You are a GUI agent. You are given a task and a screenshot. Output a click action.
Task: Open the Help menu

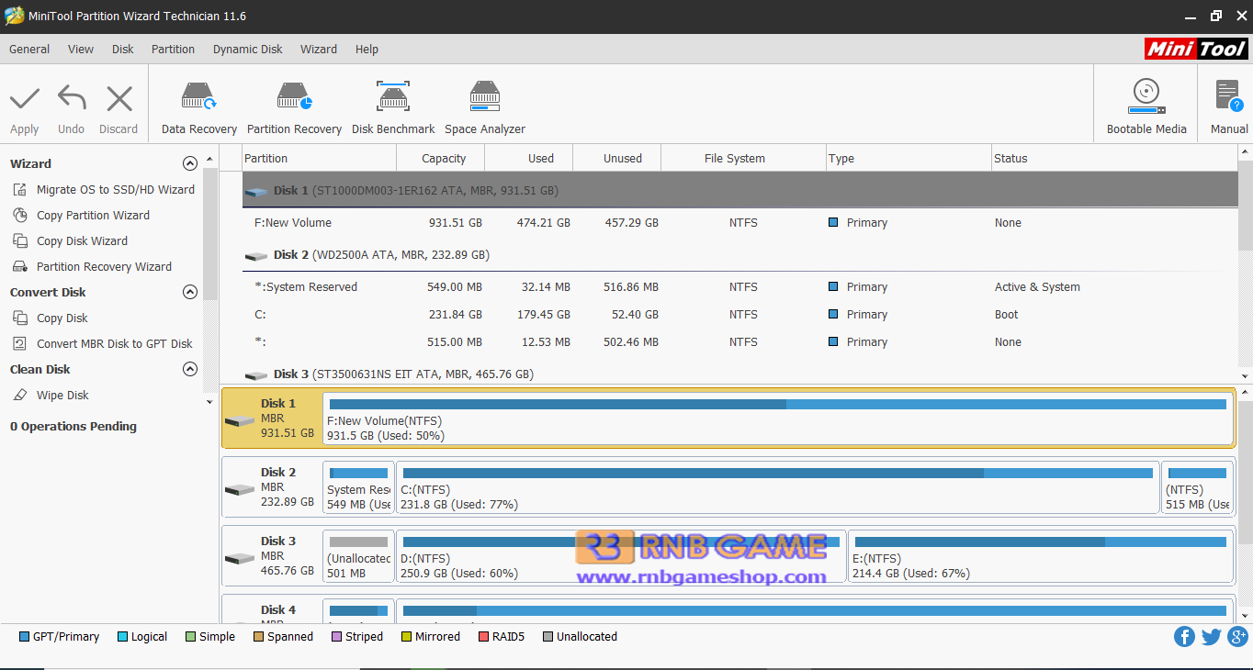click(x=367, y=50)
